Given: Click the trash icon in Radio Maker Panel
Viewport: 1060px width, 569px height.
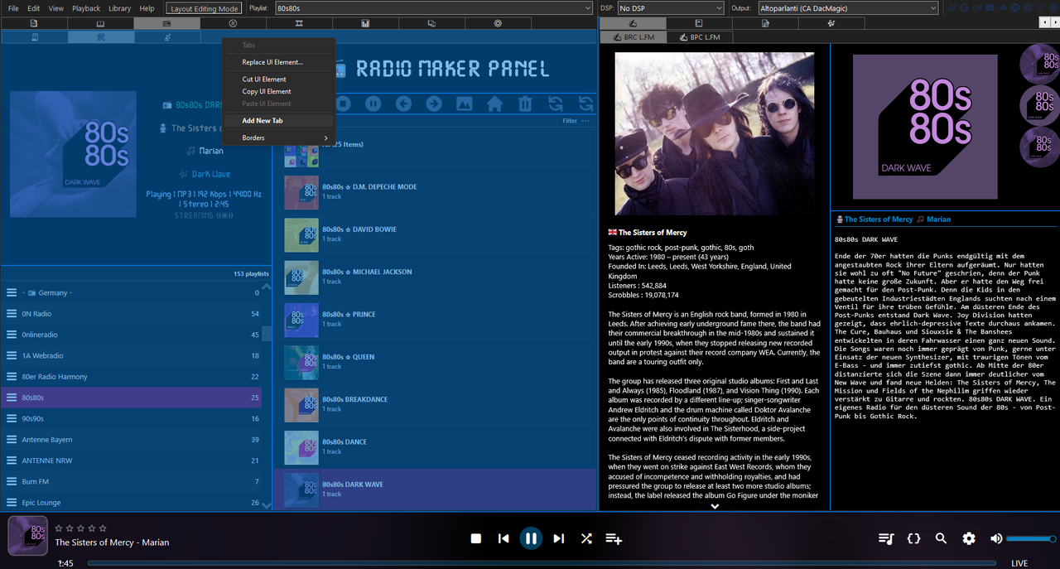Looking at the screenshot, I should [525, 104].
